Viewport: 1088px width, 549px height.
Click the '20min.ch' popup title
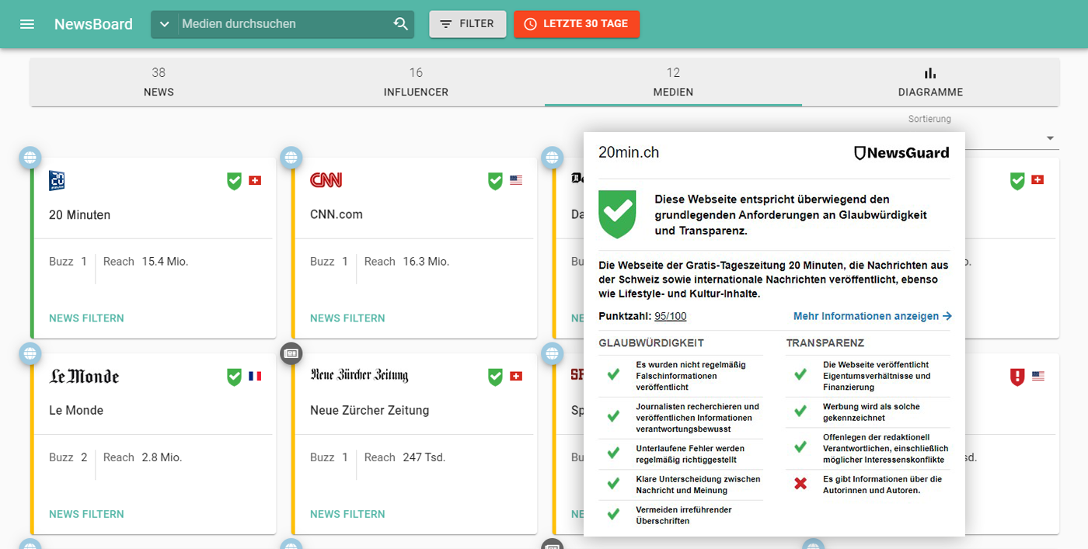[629, 152]
